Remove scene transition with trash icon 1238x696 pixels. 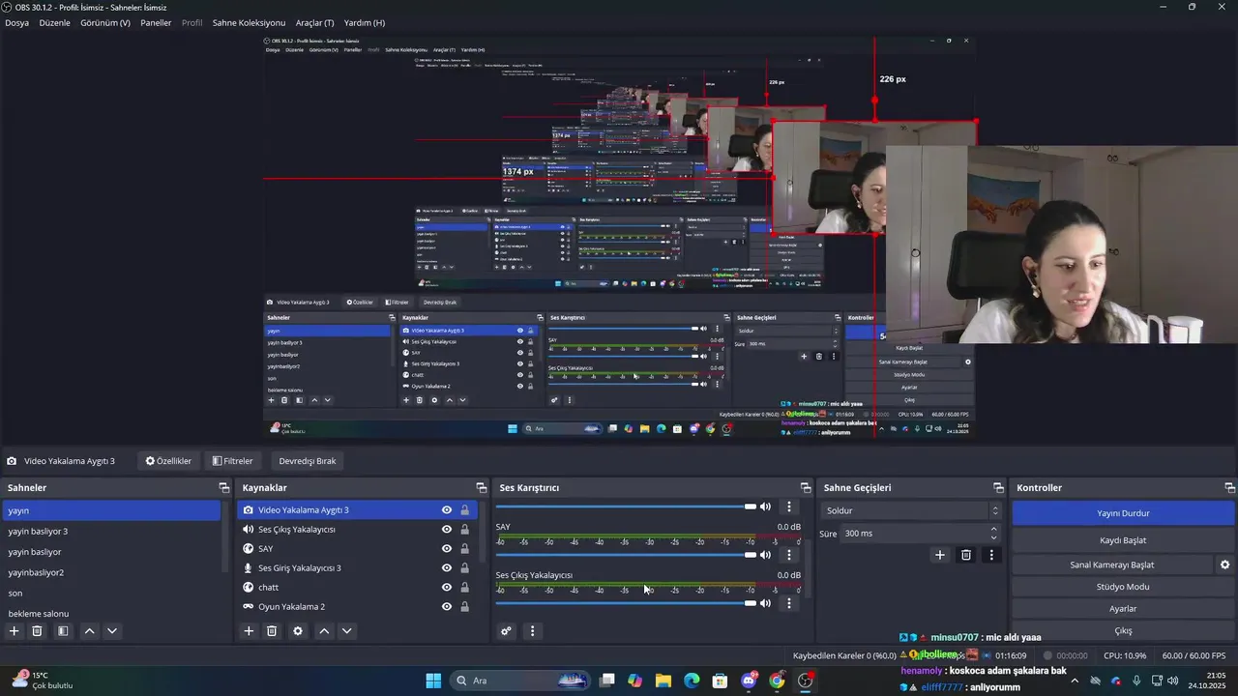(x=965, y=555)
